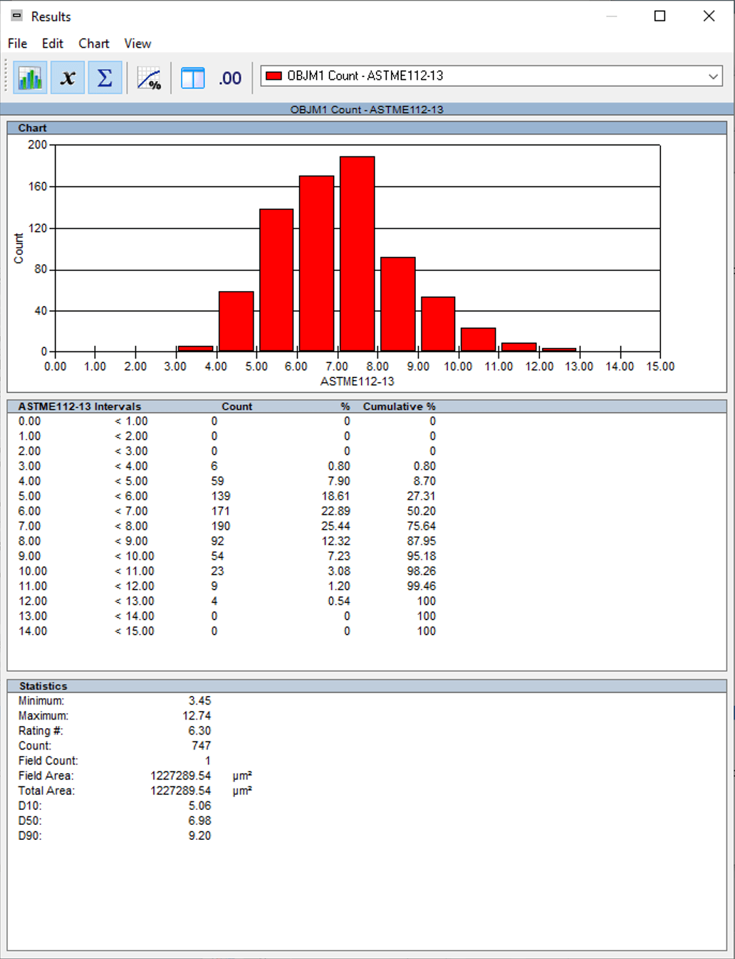Click the red swatch in dataset selector

pyautogui.click(x=274, y=76)
